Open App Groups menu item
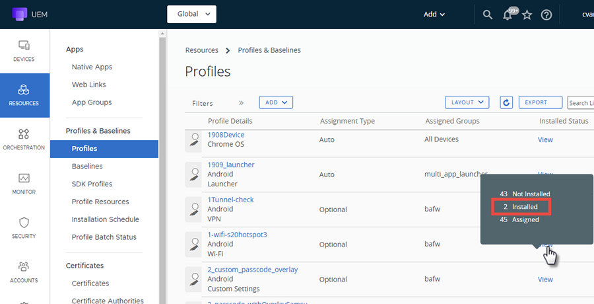 [x=92, y=102]
